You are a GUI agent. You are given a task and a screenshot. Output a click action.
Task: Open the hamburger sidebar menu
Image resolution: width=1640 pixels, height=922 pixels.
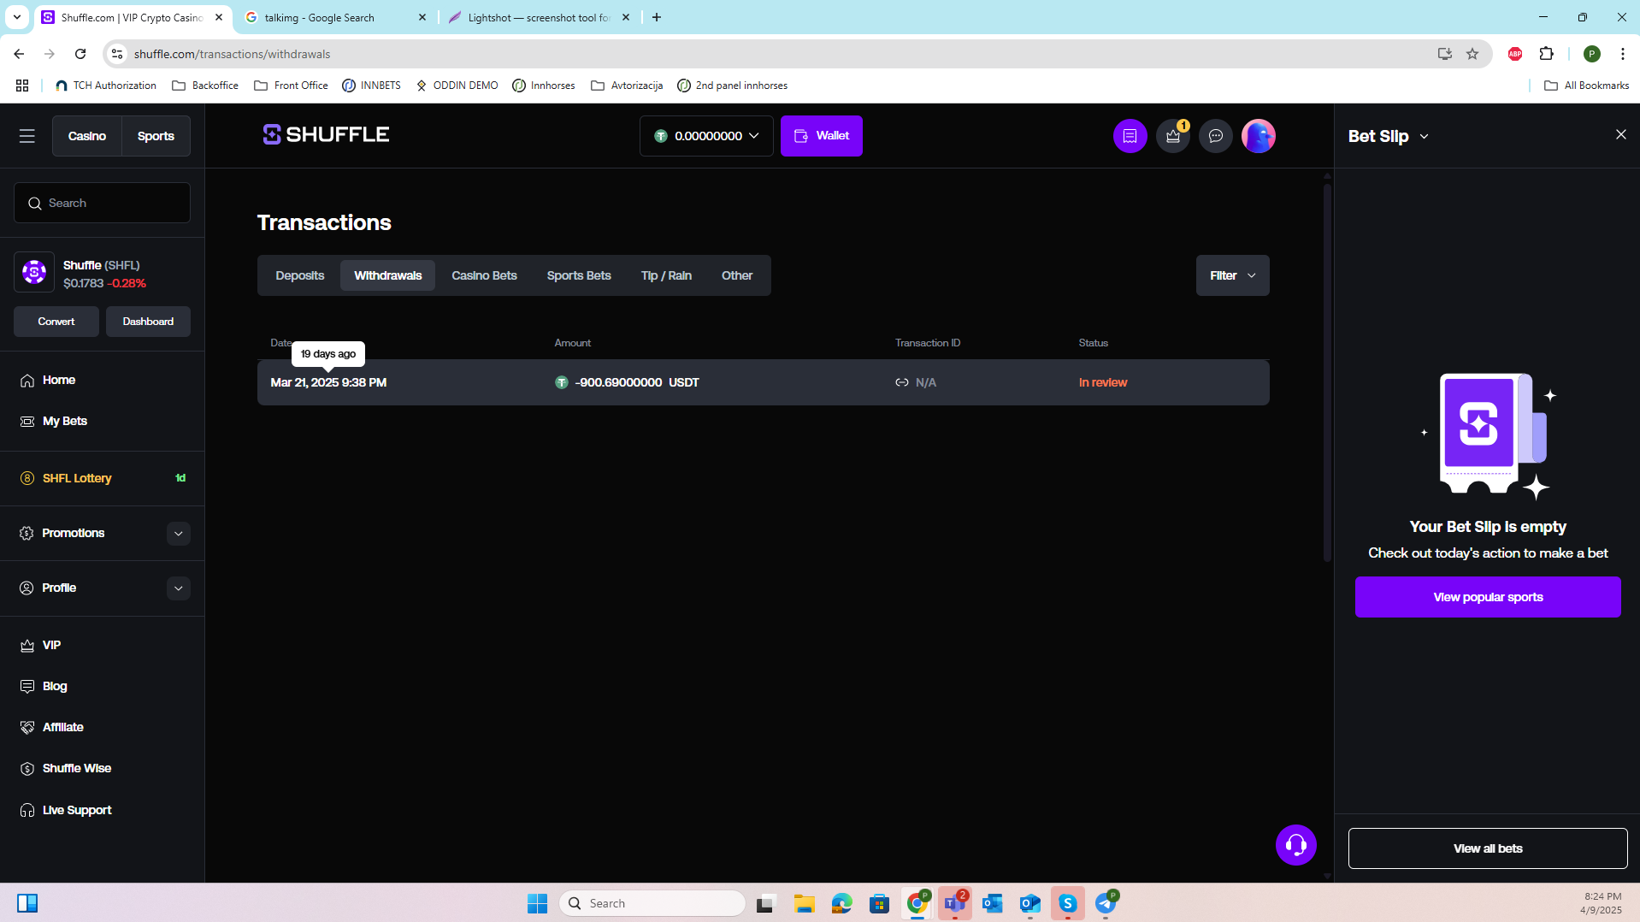[27, 136]
